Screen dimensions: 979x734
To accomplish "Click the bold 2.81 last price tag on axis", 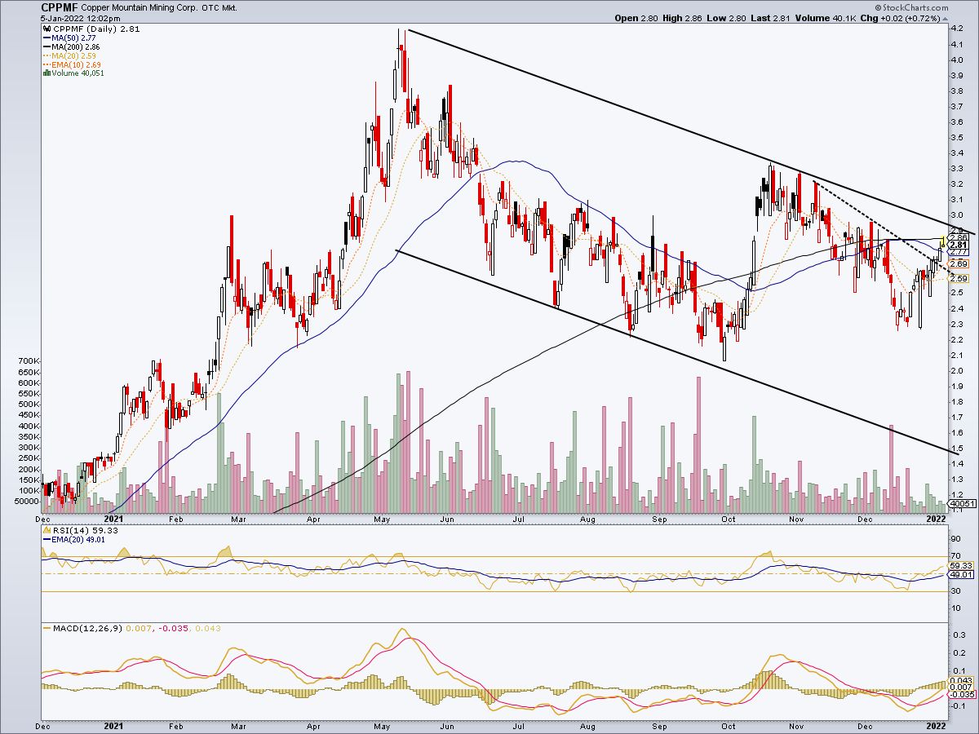I will click(x=958, y=245).
